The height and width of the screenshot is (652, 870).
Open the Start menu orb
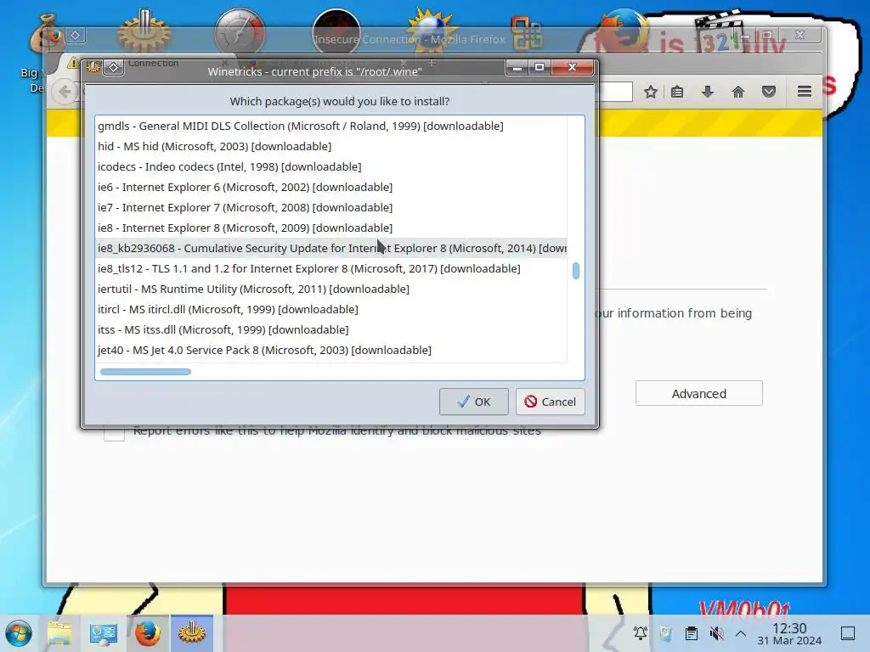[19, 633]
